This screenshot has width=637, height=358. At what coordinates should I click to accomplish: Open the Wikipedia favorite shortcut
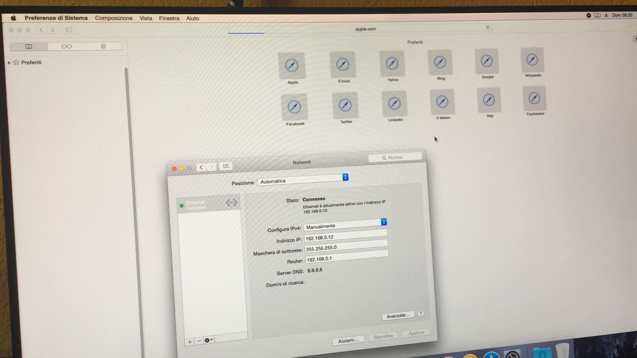[532, 60]
